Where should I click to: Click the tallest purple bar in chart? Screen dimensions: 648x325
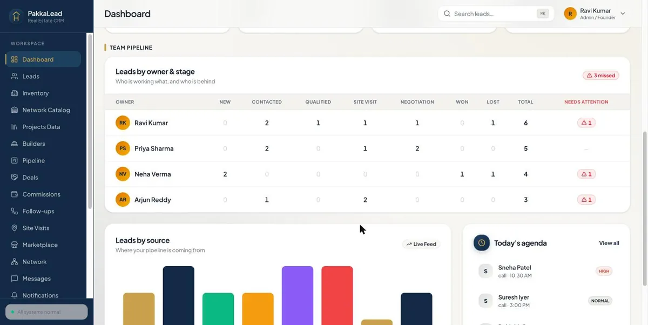point(298,295)
